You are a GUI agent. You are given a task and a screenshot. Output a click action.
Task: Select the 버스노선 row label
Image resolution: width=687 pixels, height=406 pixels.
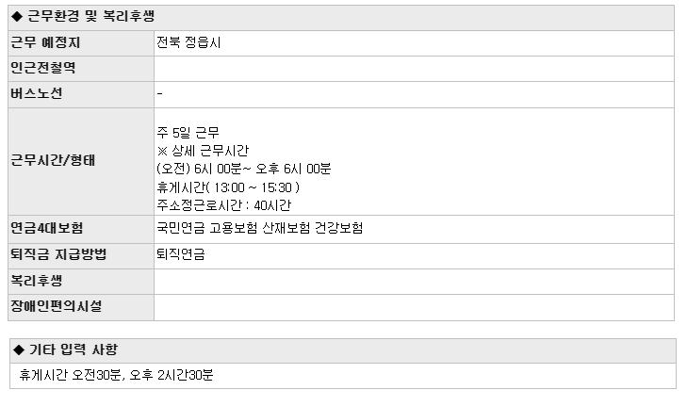[x=37, y=94]
